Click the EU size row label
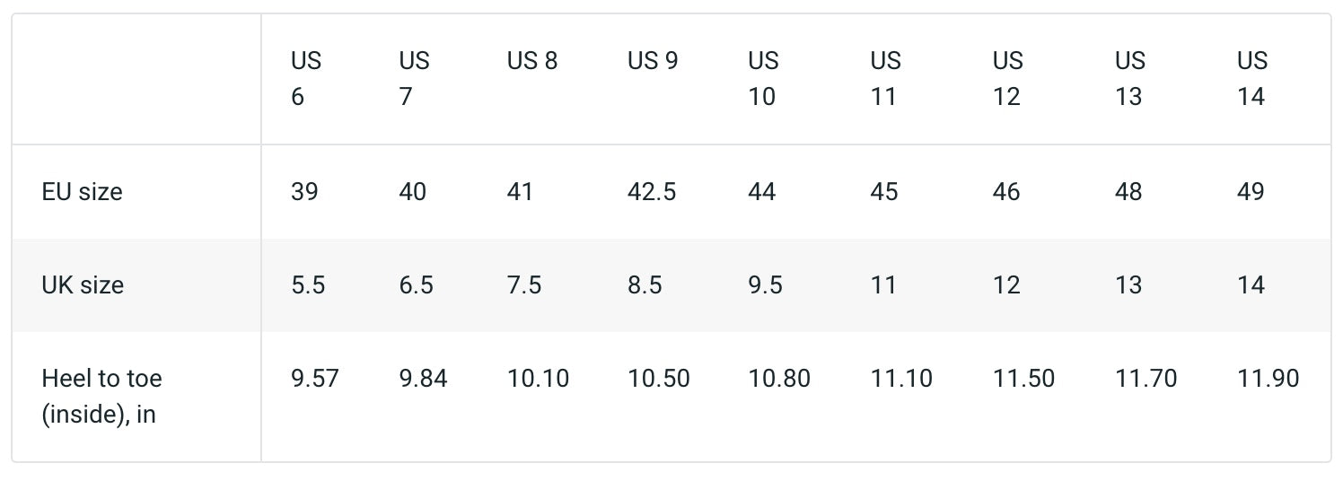The height and width of the screenshot is (481, 1343). coord(82,192)
